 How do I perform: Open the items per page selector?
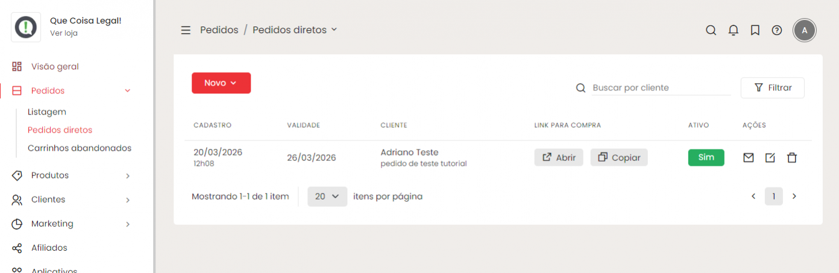[327, 196]
